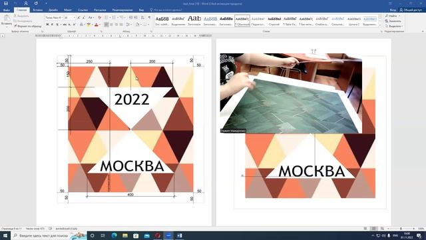The image size is (426, 240).
Task: Decrease font size with the shrink font icon
Action: (x=84, y=18)
